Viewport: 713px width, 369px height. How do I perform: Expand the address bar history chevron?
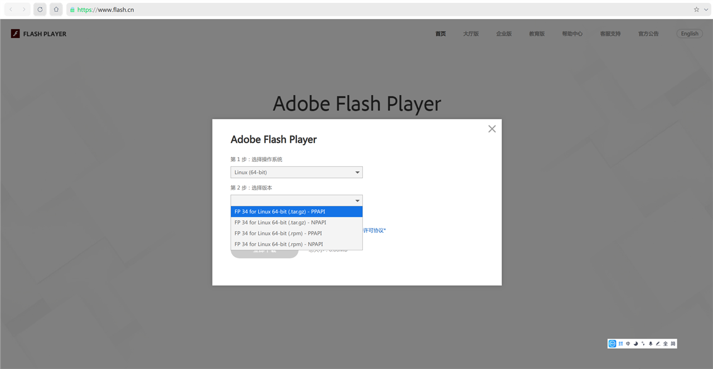click(706, 9)
